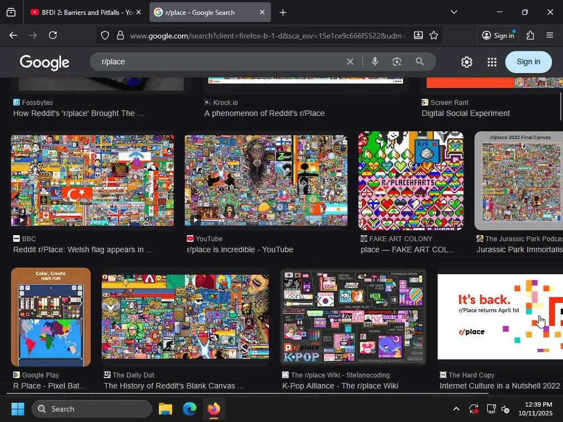Open the BBC Welsh flag canvas thumbnail
The height and width of the screenshot is (422, 563).
[x=92, y=180]
